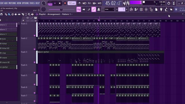Select the Paint brush tool
Screen dimensions: 185x104
pos(9,14)
